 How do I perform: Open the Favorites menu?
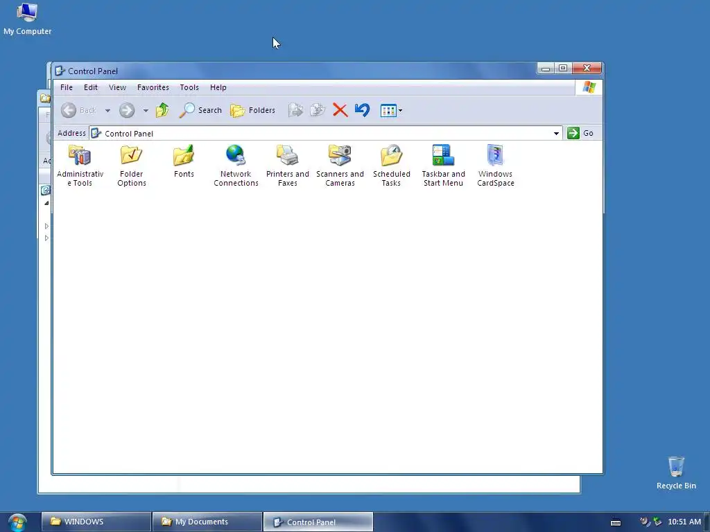[x=153, y=87]
